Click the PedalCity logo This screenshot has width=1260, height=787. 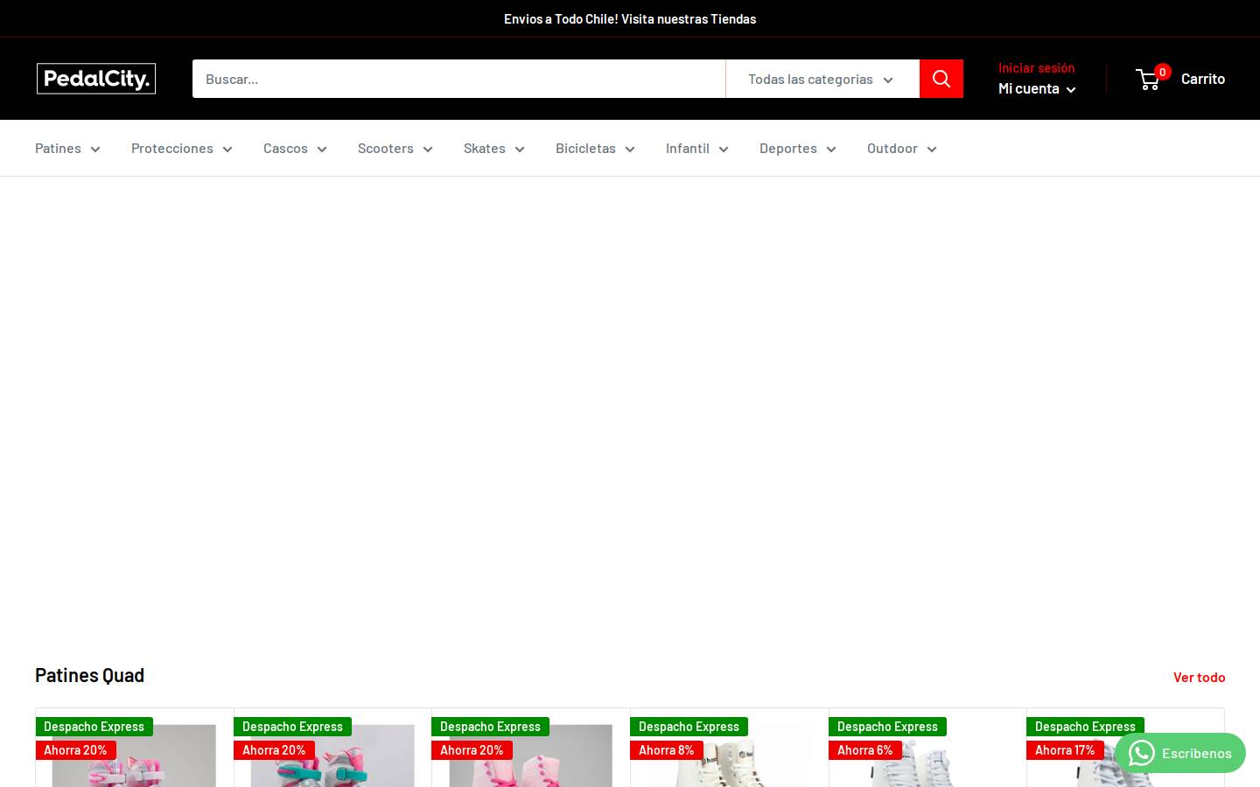[96, 79]
